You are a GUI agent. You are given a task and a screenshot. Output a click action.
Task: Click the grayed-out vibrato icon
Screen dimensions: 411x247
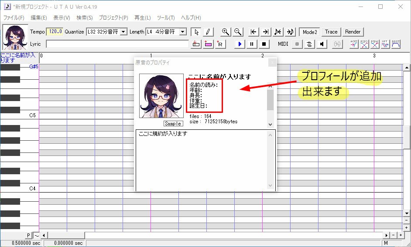[x=337, y=44]
